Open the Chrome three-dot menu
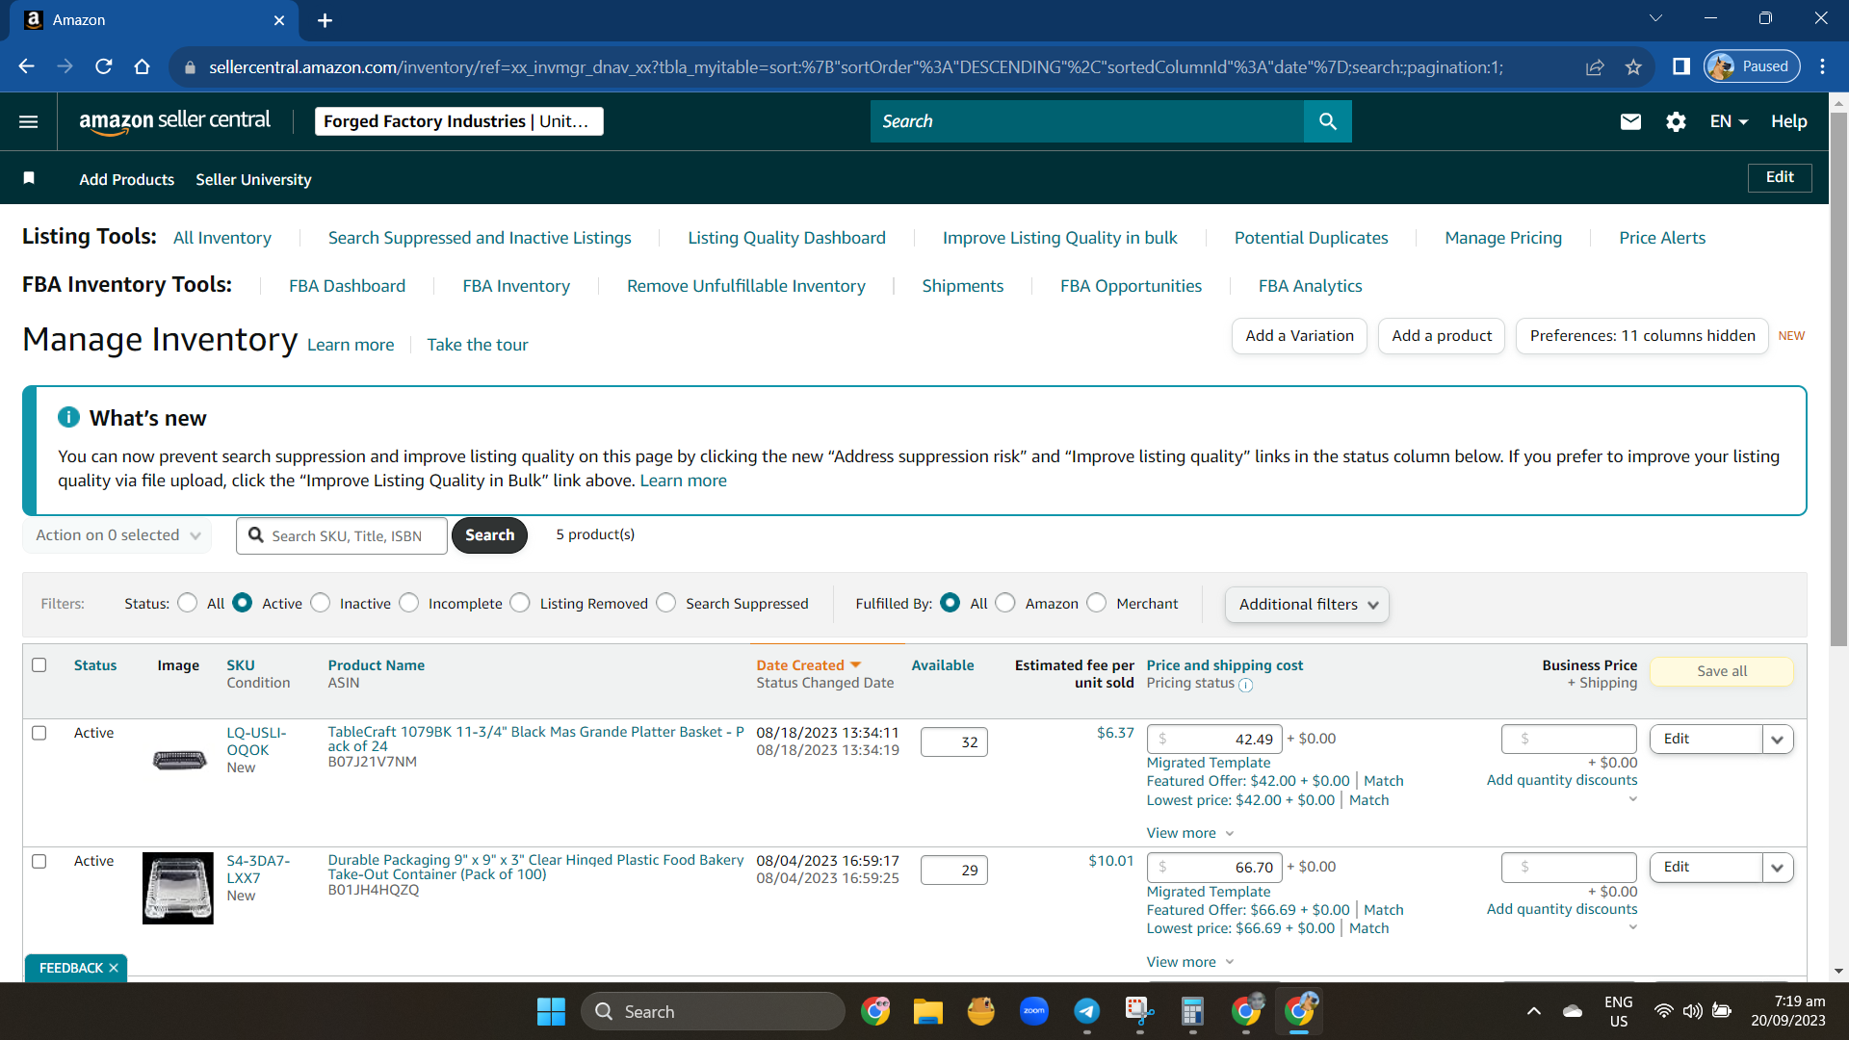 pos(1822,66)
